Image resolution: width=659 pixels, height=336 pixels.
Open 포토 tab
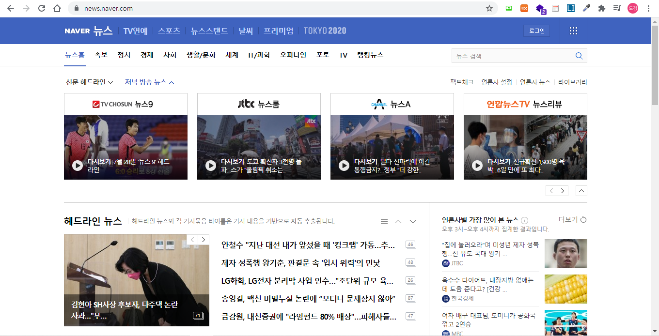tap(323, 55)
